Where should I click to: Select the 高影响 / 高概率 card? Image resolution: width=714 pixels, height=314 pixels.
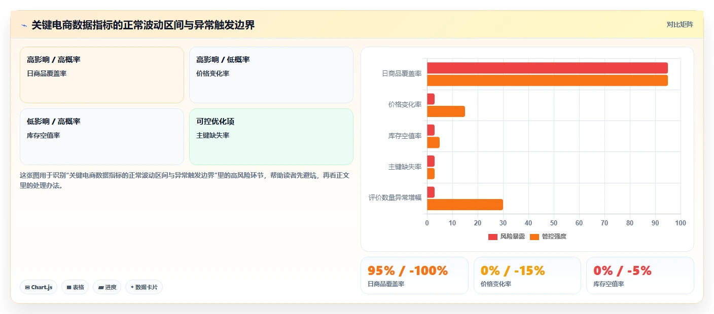coord(102,75)
